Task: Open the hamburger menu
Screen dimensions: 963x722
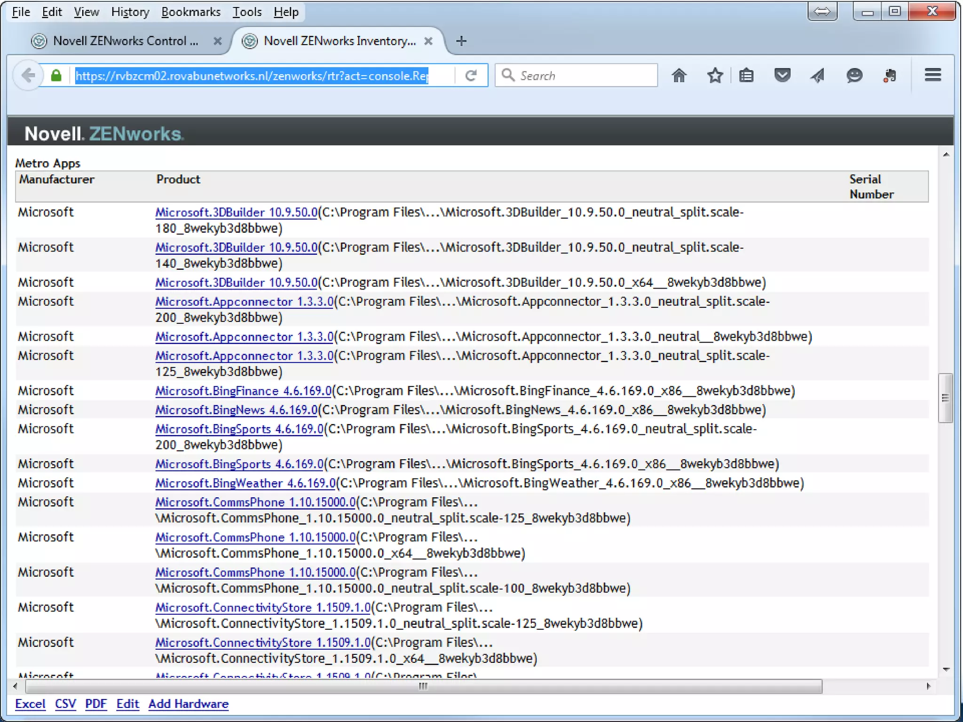Action: click(x=933, y=75)
